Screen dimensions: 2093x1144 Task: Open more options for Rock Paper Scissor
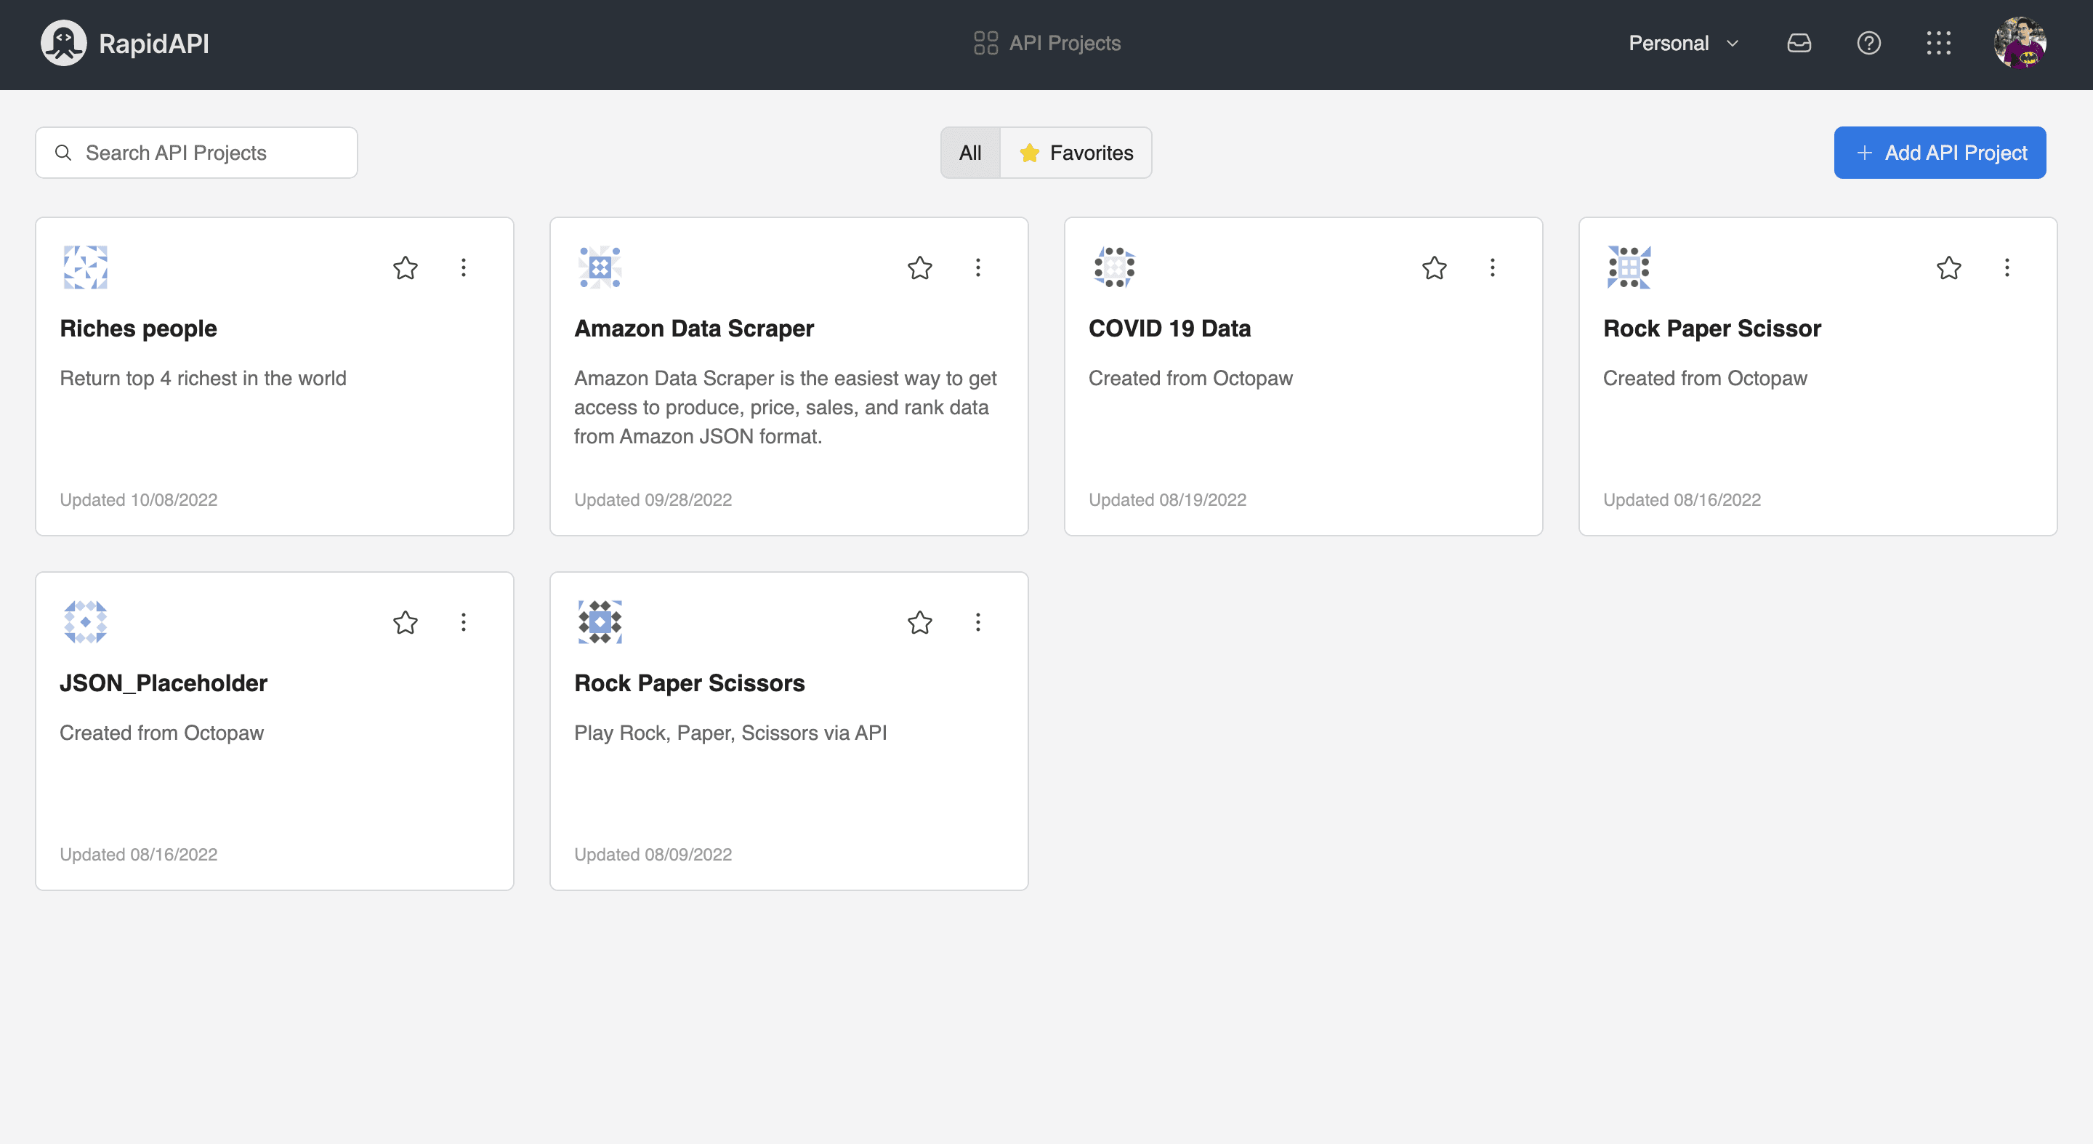pyautogui.click(x=2006, y=267)
